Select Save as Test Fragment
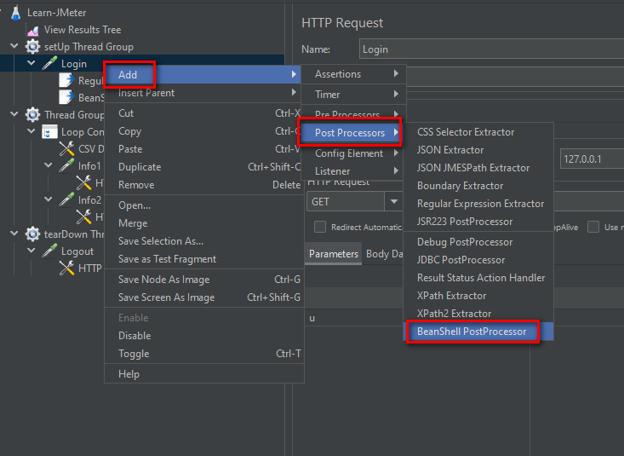Viewport: 624px width, 456px height. coord(204,259)
